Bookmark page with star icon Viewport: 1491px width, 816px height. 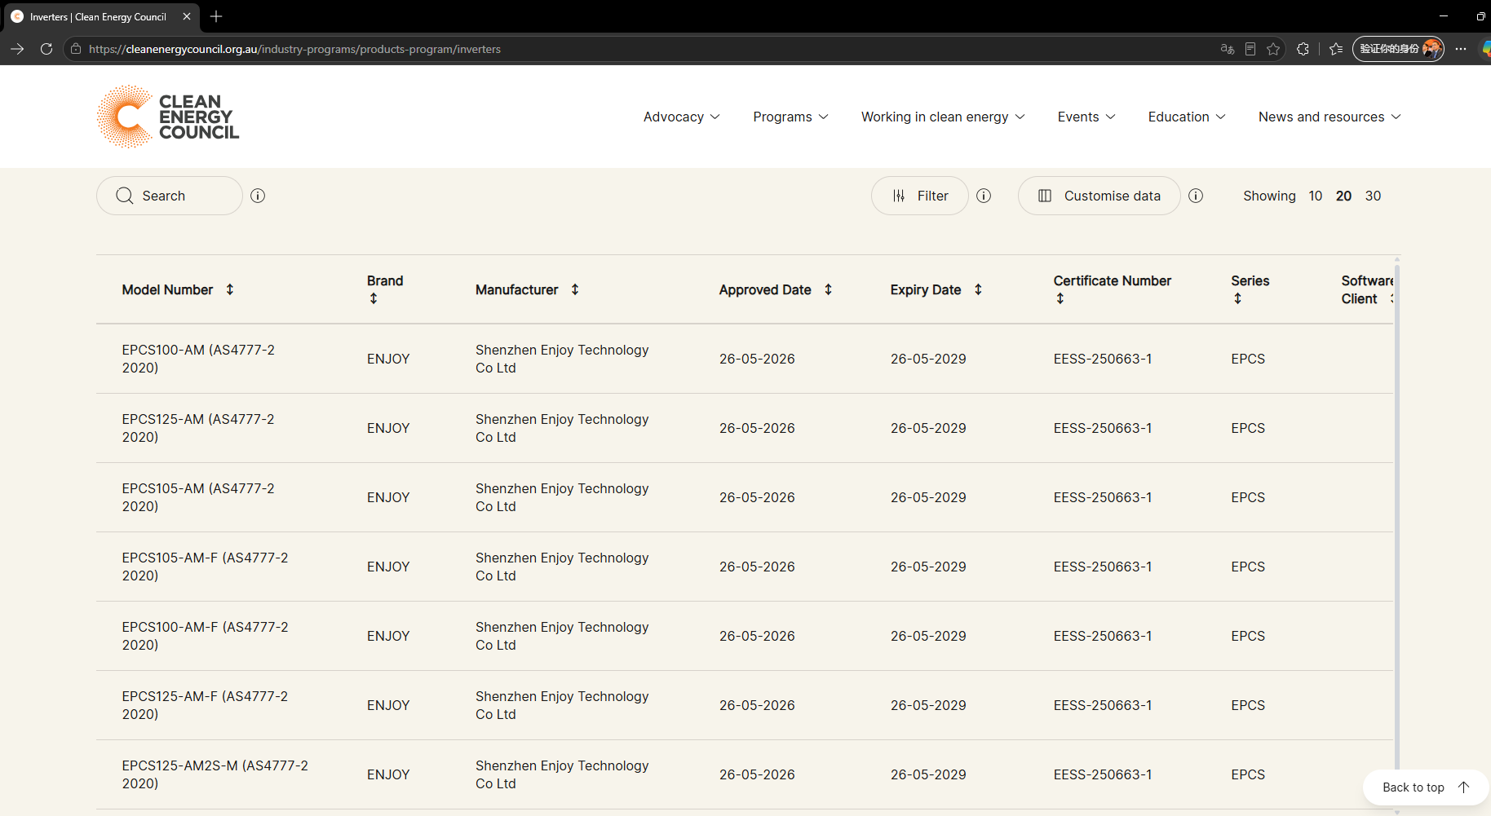click(1273, 49)
